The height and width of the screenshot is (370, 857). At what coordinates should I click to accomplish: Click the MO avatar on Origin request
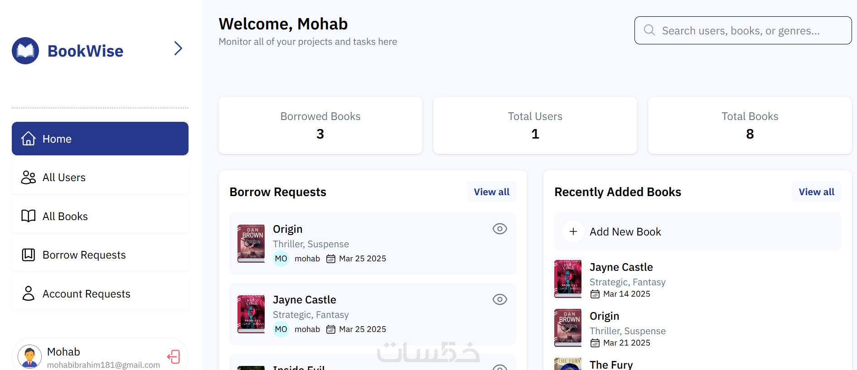pos(281,259)
